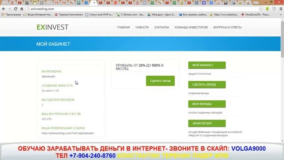This screenshot has width=284, height=160.
Task: Open the shield extension icon in toolbar
Action: point(274,9)
